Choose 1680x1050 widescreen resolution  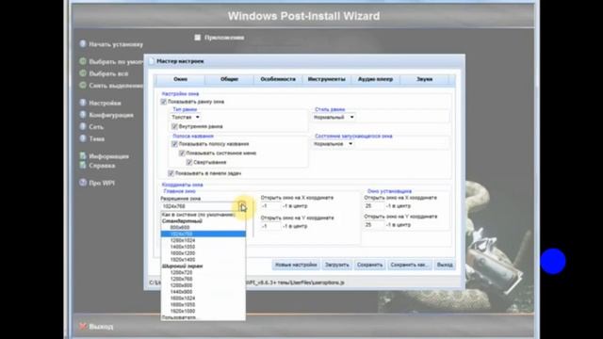coord(204,305)
